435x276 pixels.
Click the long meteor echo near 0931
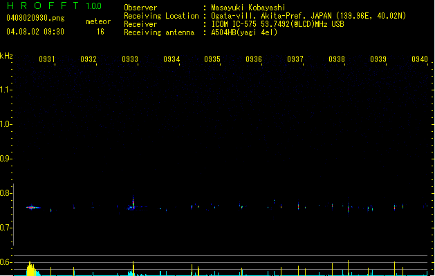33,208
